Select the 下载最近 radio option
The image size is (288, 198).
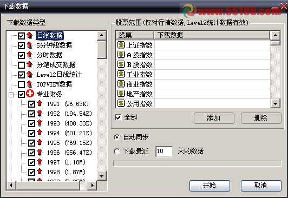tap(117, 151)
